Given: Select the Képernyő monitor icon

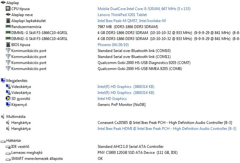Looking at the screenshot, I should (8, 104).
